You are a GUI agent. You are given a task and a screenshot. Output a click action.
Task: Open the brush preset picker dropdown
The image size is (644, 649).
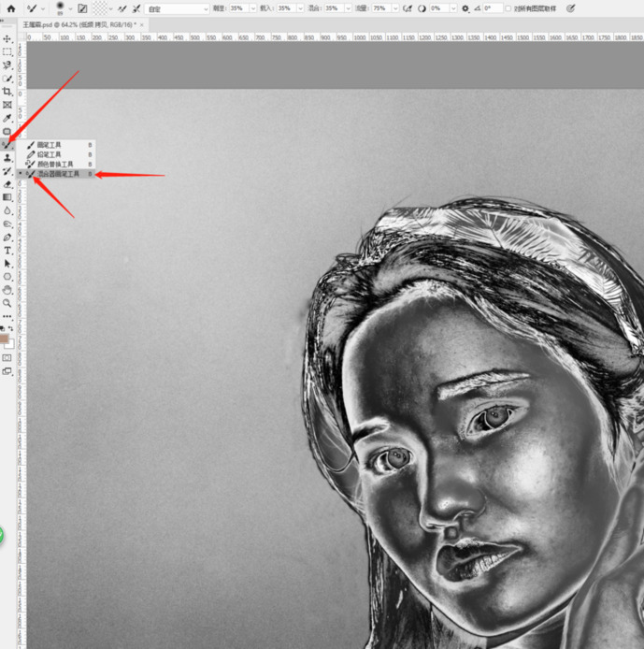(69, 8)
